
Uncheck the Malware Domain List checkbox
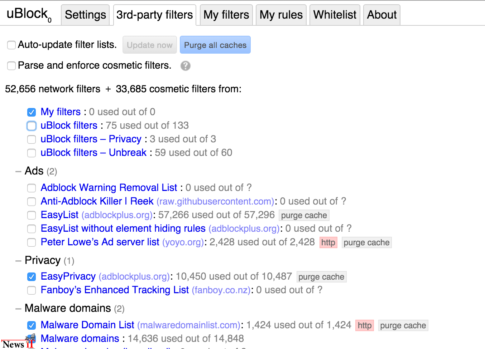click(32, 325)
